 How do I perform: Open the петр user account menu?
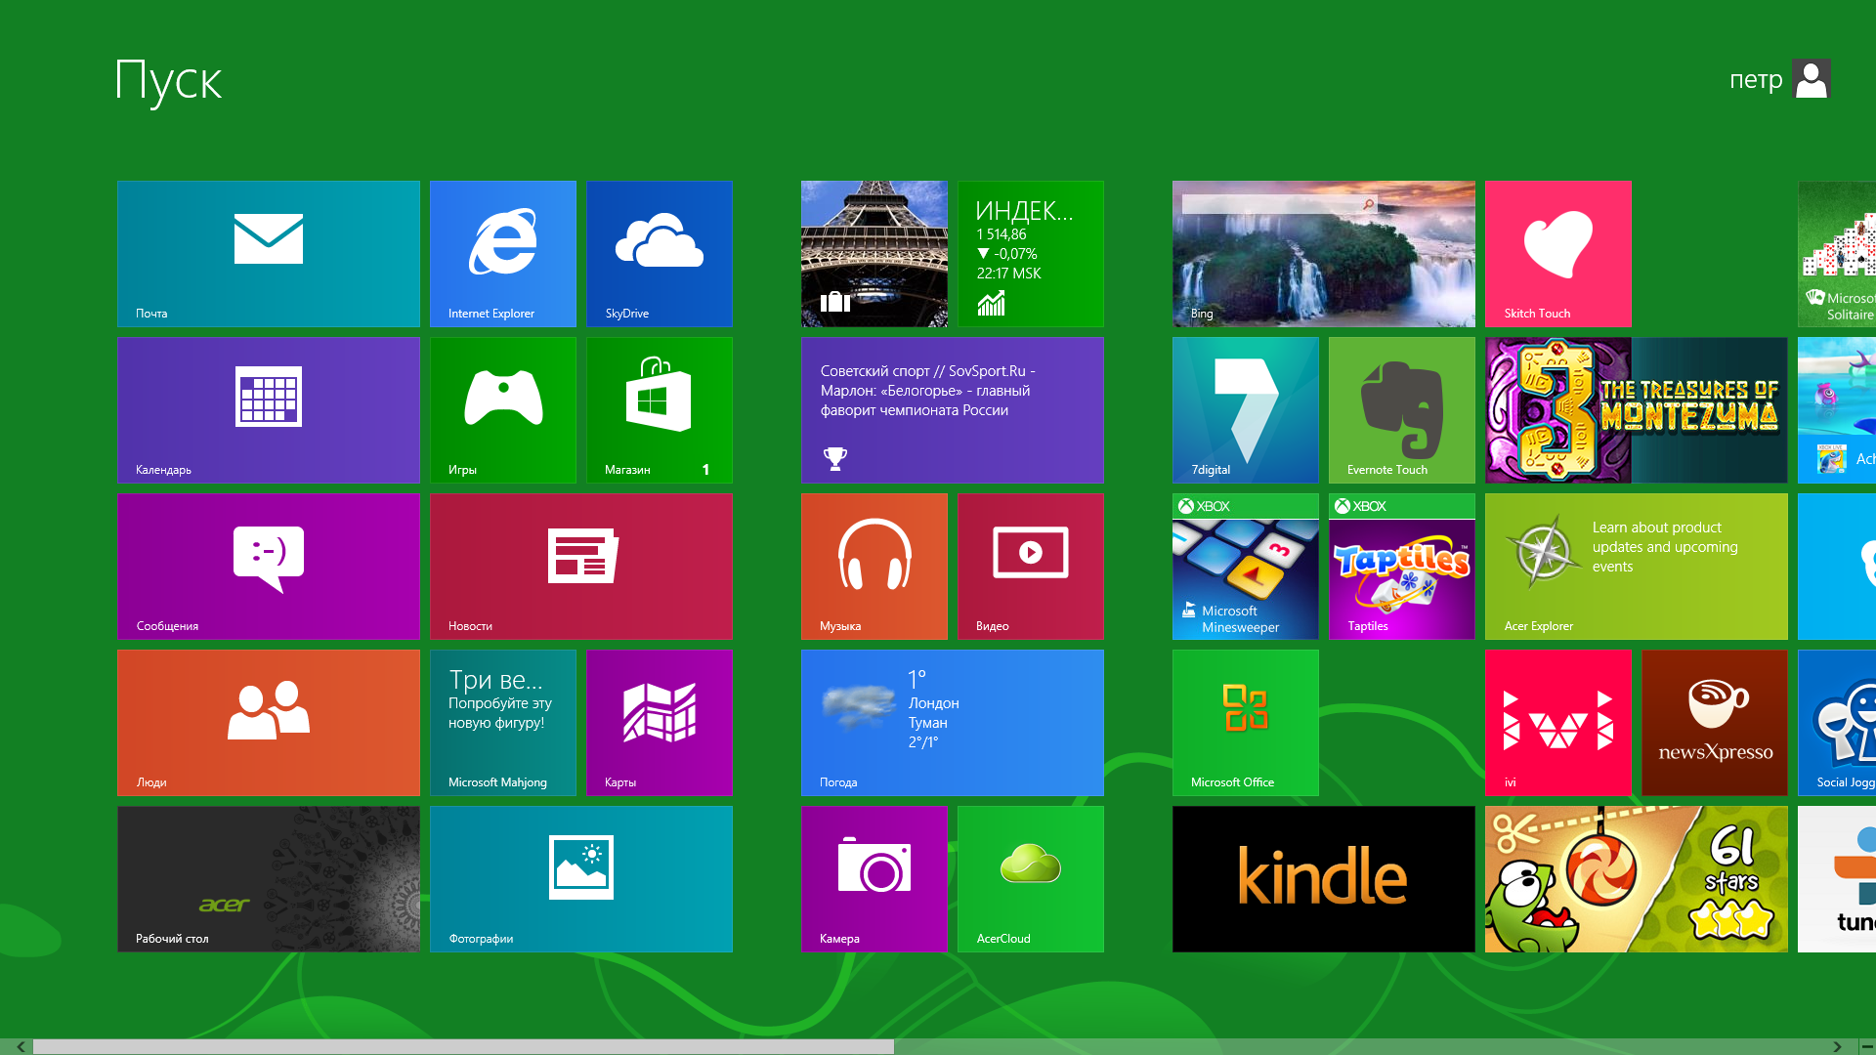(x=1779, y=79)
